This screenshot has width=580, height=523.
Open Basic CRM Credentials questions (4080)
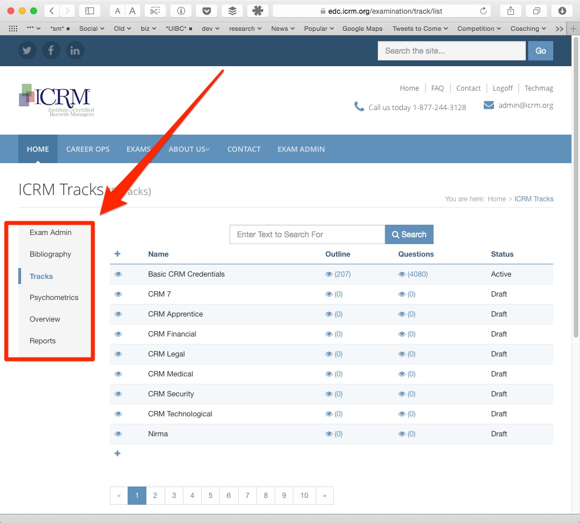point(413,274)
